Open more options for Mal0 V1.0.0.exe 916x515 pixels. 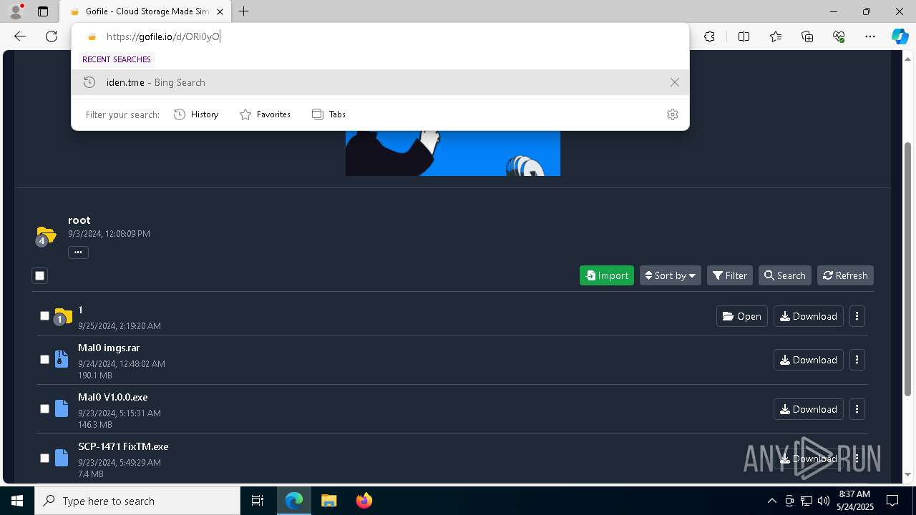tap(857, 409)
